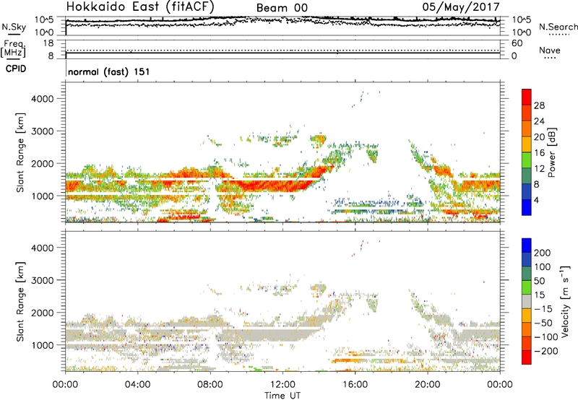Click the N.Sky solid line legend sample
Viewport: 578px width, 400px height.
pos(14,34)
